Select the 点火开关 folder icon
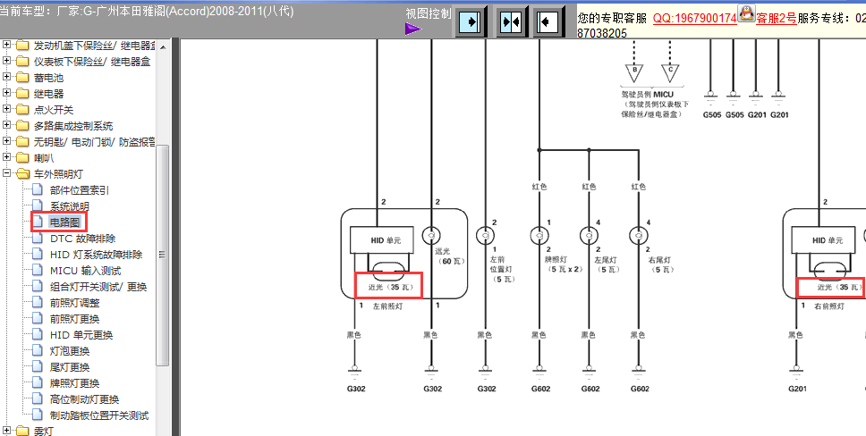Image resolution: width=866 pixels, height=436 pixels. (x=22, y=110)
